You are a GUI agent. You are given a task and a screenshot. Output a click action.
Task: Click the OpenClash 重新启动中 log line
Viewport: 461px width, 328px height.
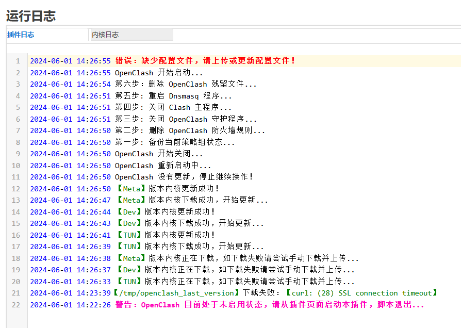point(163,166)
